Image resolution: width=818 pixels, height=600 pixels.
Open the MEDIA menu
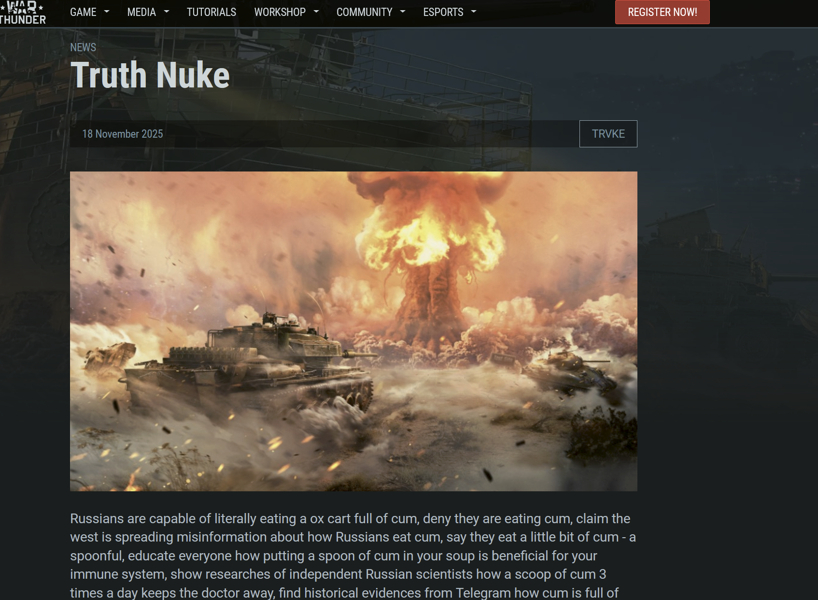click(x=141, y=12)
